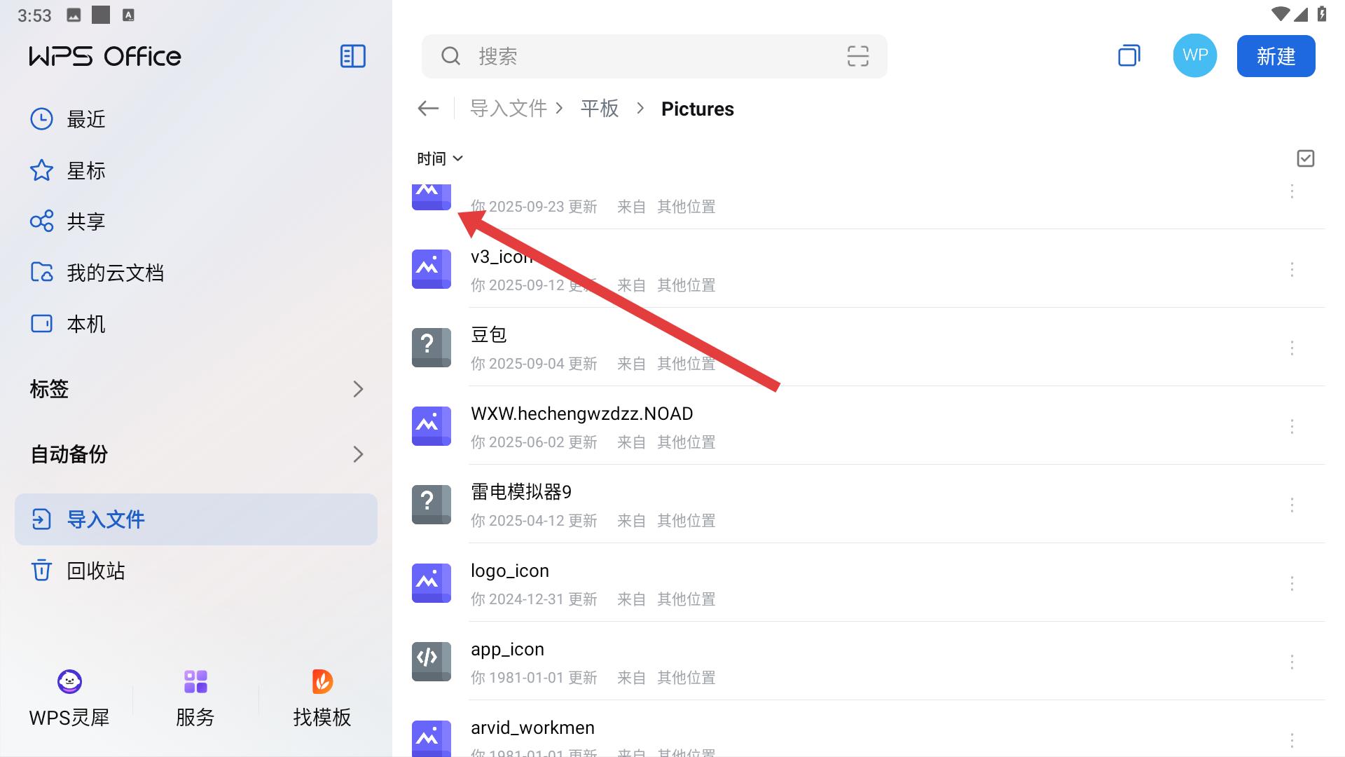1345x757 pixels.
Task: Expand the 自动备份 section
Action: (x=196, y=454)
